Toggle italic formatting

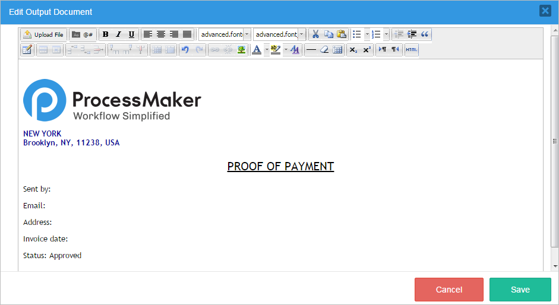pos(118,34)
